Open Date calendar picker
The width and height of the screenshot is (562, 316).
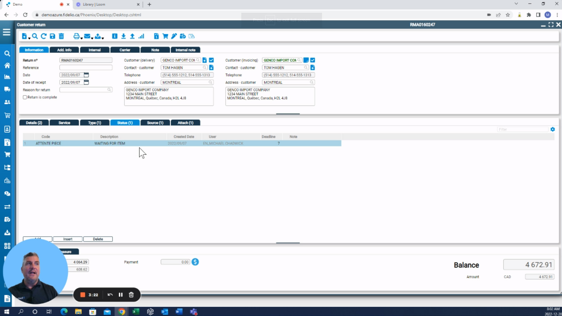(x=86, y=75)
